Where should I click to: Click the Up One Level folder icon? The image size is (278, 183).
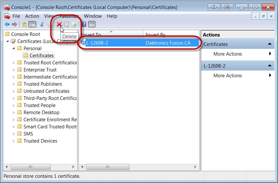click(25, 24)
